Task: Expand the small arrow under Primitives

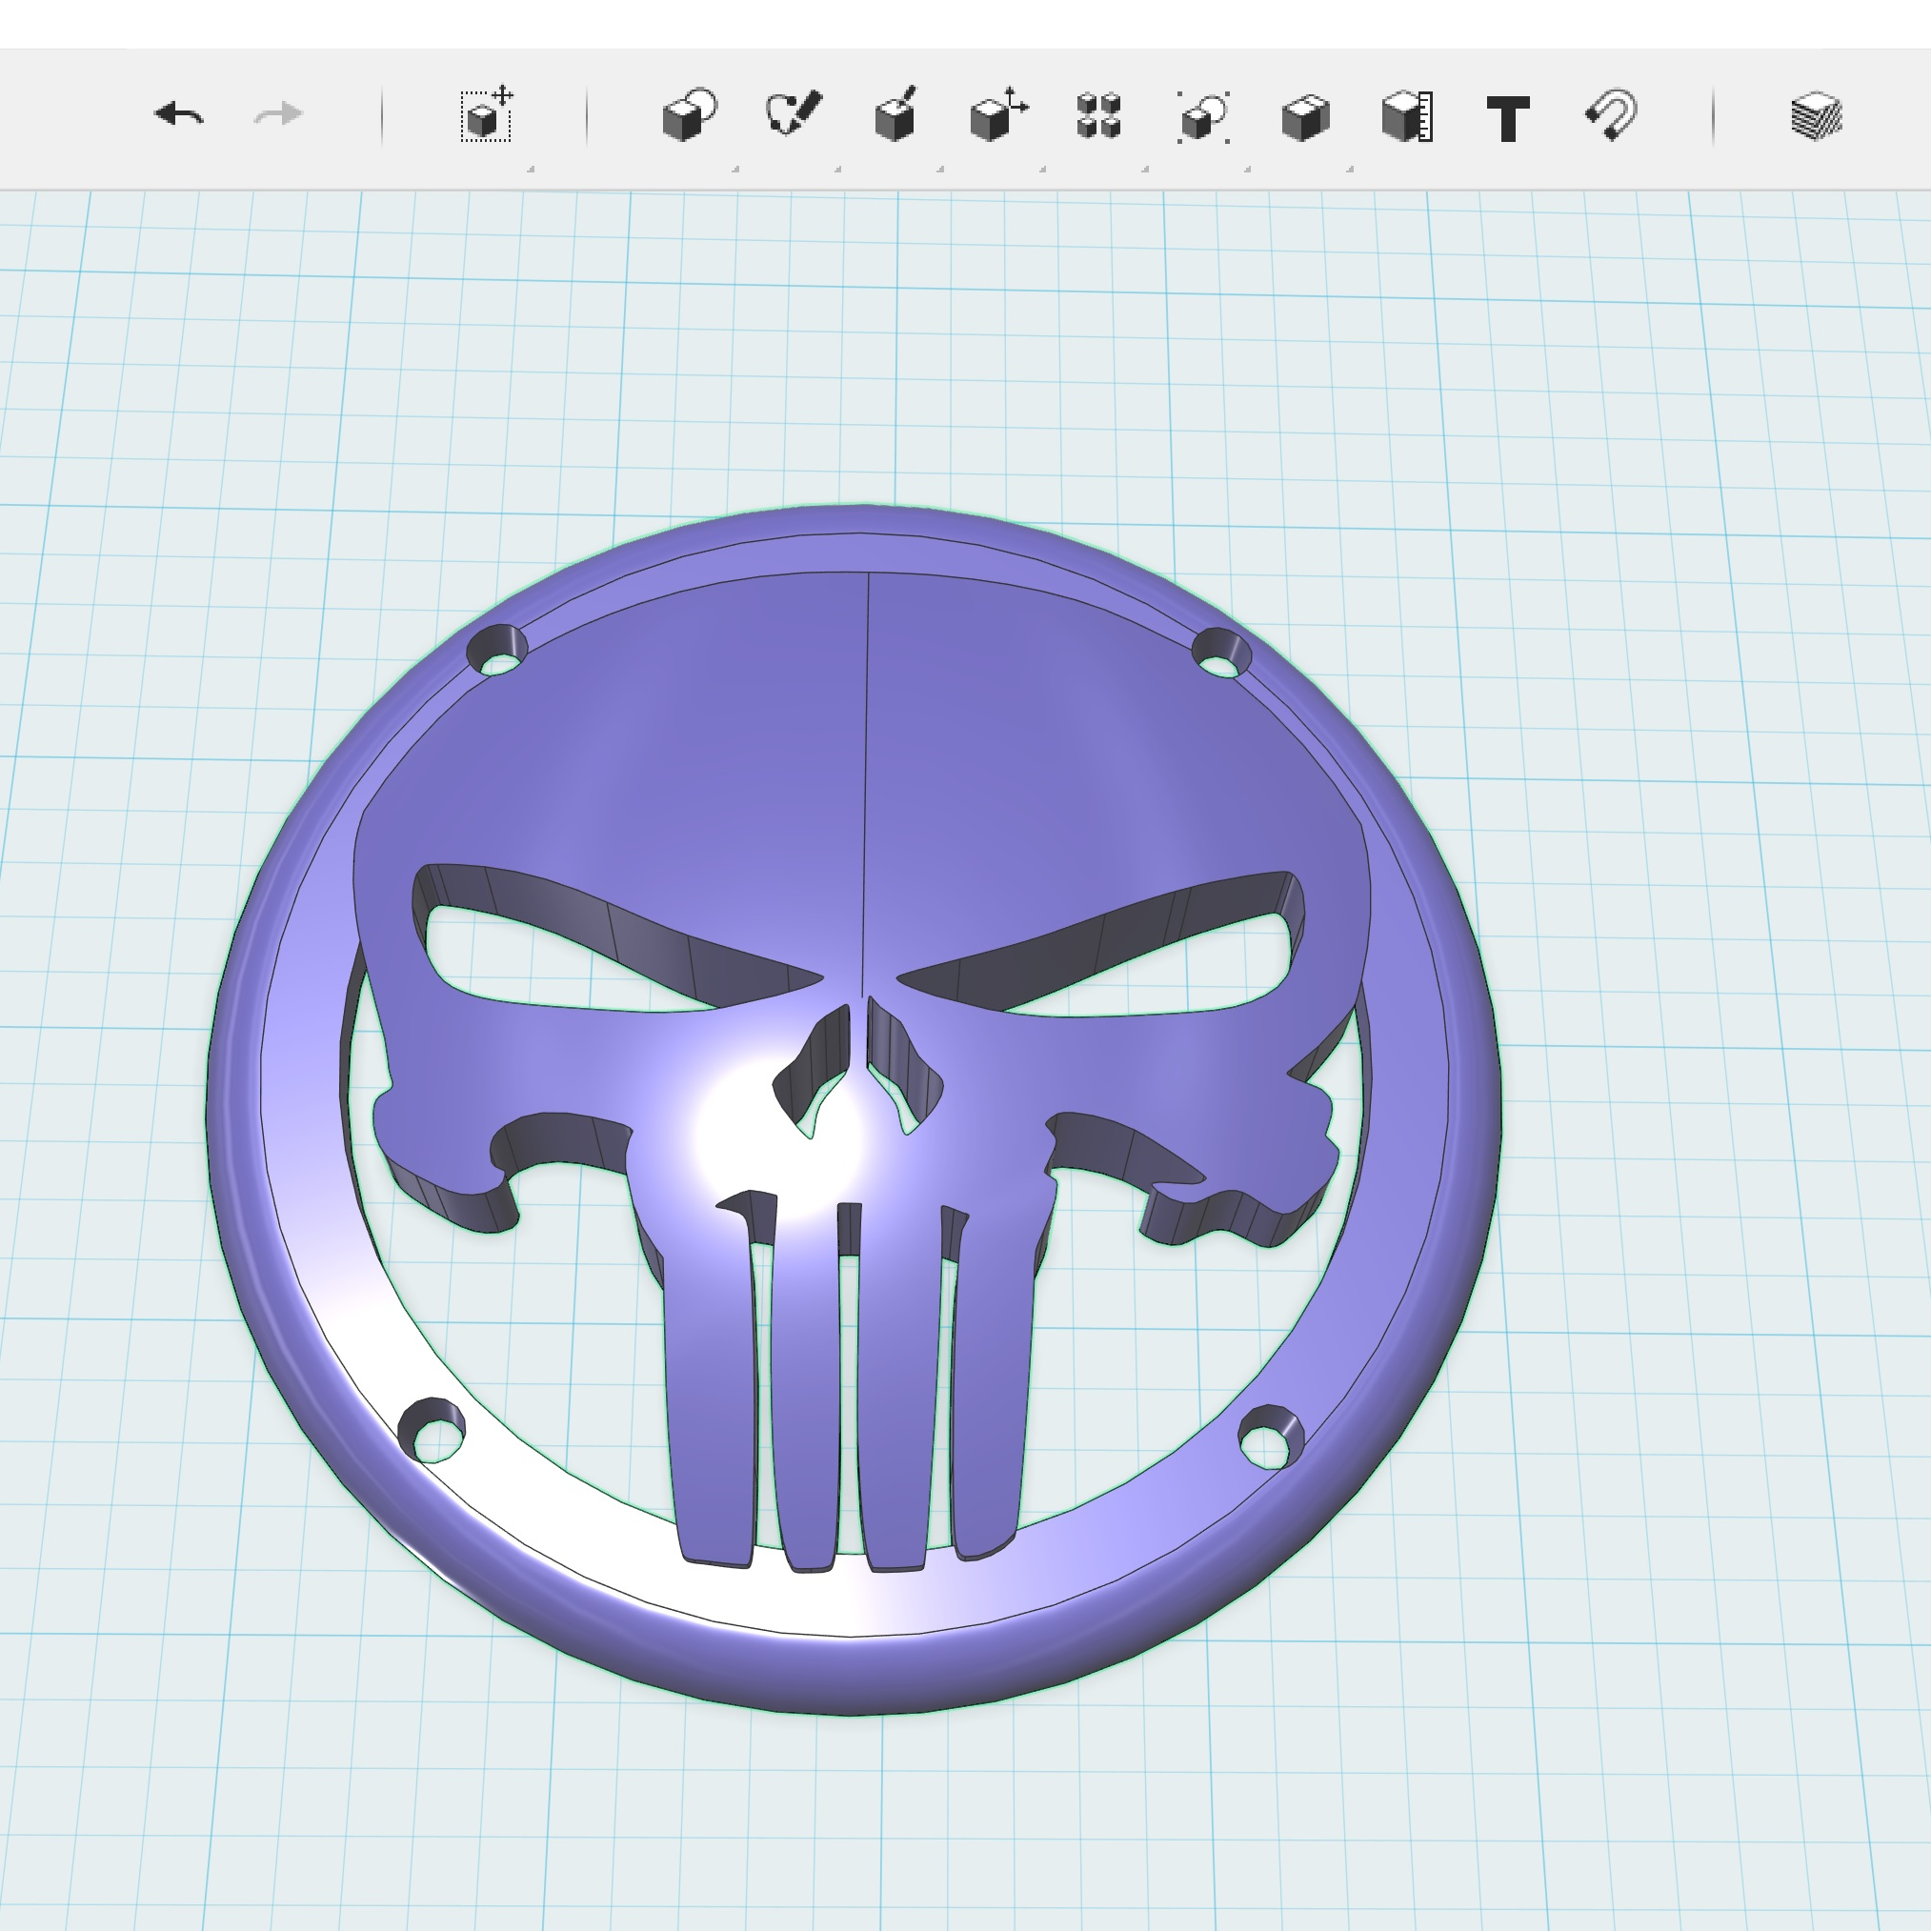Action: point(735,169)
